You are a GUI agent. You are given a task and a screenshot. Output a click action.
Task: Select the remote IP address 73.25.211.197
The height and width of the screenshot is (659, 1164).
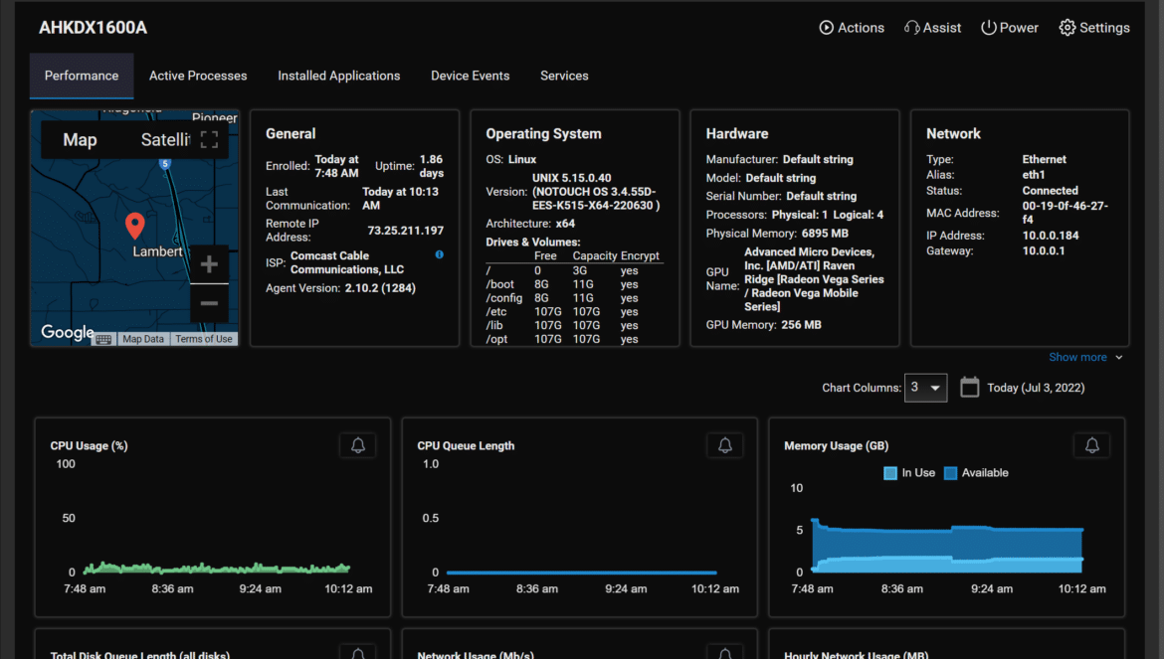tap(405, 231)
